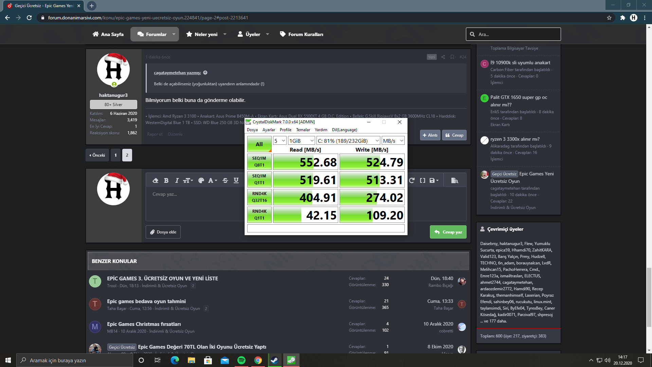Open the Spotify taskbar icon

pos(241,360)
